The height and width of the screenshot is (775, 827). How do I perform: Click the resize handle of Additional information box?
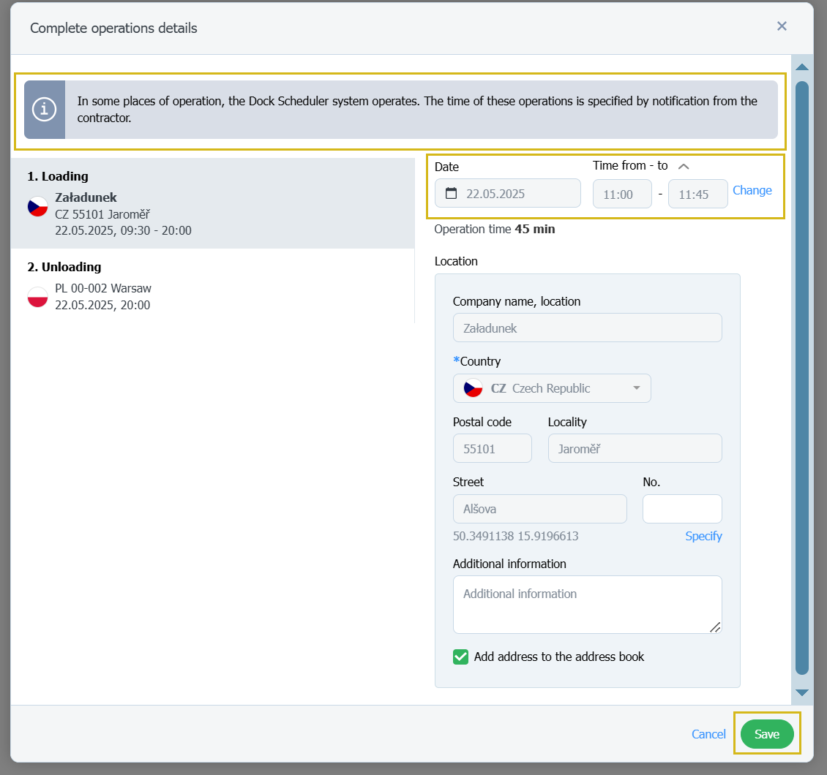[x=714, y=627]
